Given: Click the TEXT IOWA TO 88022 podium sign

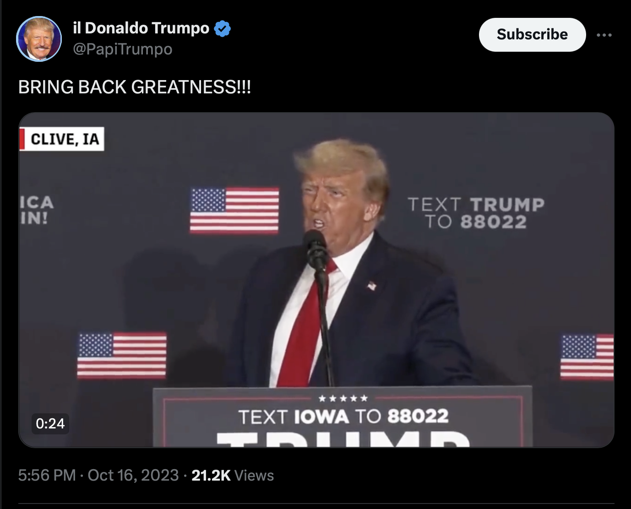Looking at the screenshot, I should (343, 416).
